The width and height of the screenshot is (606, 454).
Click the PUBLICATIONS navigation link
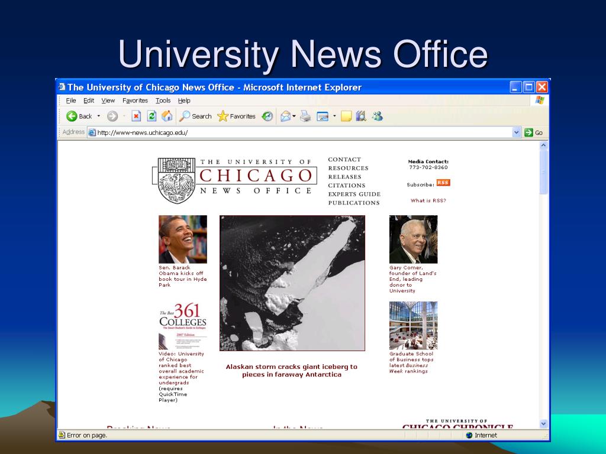coord(354,203)
